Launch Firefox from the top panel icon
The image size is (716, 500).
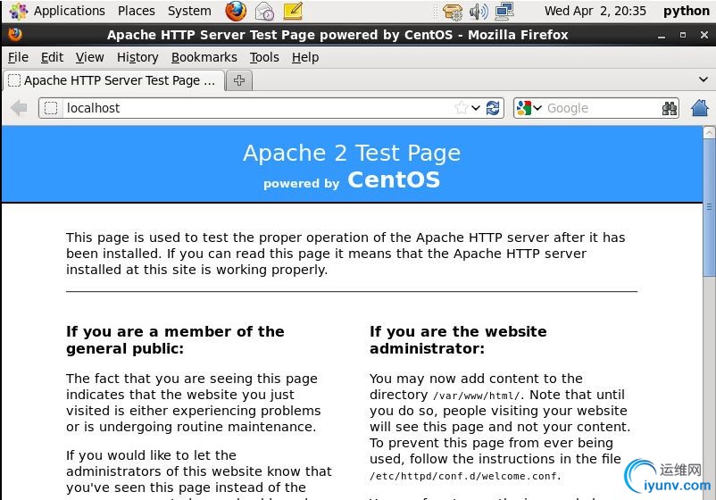coord(236,11)
